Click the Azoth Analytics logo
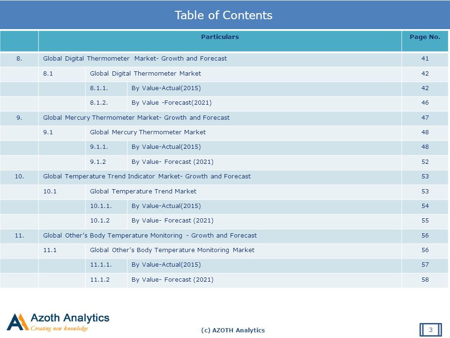This screenshot has height=338, width=450. [58, 322]
